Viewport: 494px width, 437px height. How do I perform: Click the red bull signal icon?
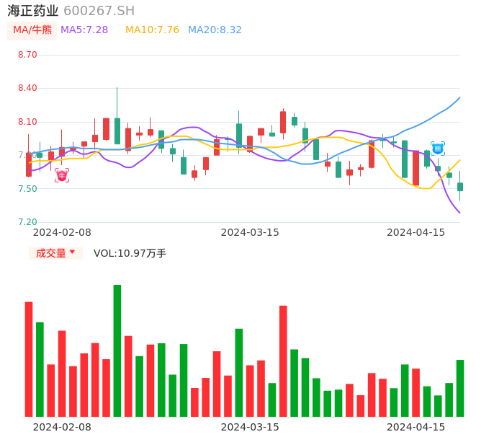[x=62, y=175]
